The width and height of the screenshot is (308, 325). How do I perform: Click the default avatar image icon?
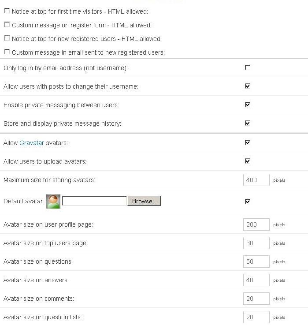click(53, 201)
